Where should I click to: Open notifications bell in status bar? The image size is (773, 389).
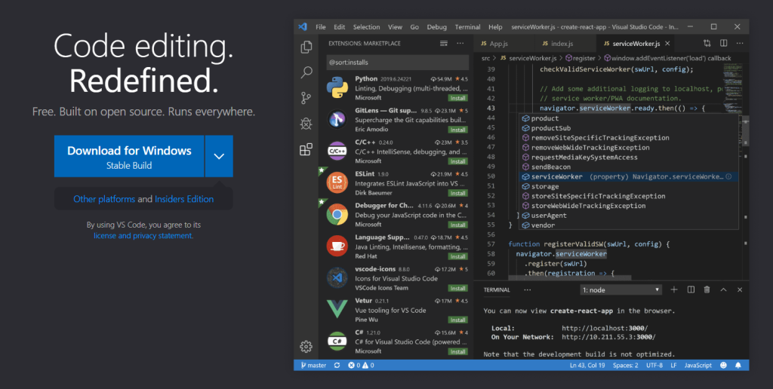coord(738,366)
